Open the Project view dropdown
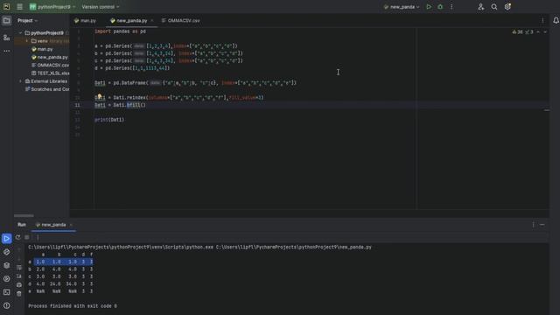 click(27, 21)
